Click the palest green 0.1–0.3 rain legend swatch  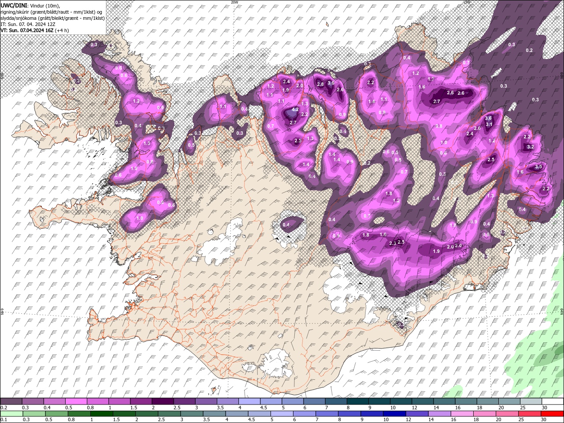click(12, 414)
